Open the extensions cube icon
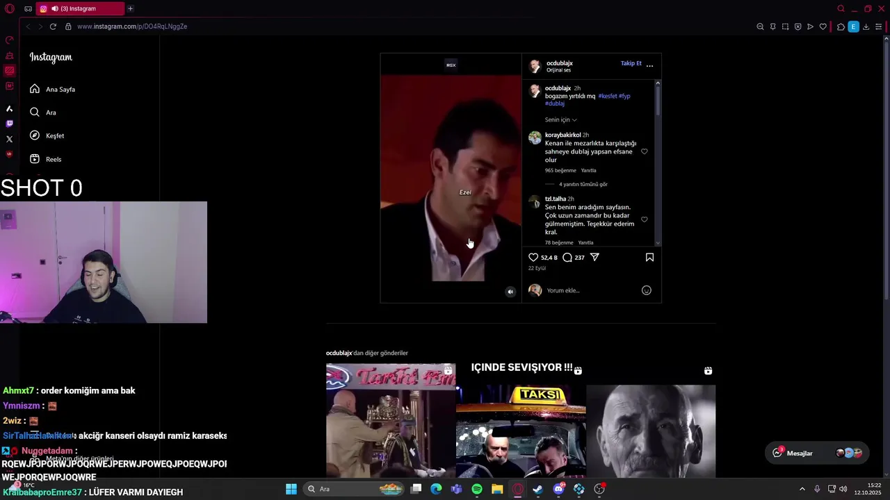The width and height of the screenshot is (890, 500). click(x=841, y=26)
